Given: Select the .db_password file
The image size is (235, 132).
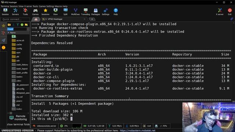Looking at the screenshot, I should 20,85.
